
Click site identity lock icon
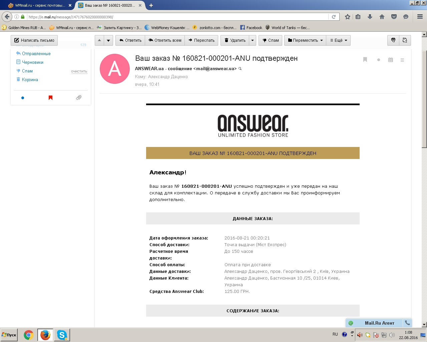click(x=23, y=17)
